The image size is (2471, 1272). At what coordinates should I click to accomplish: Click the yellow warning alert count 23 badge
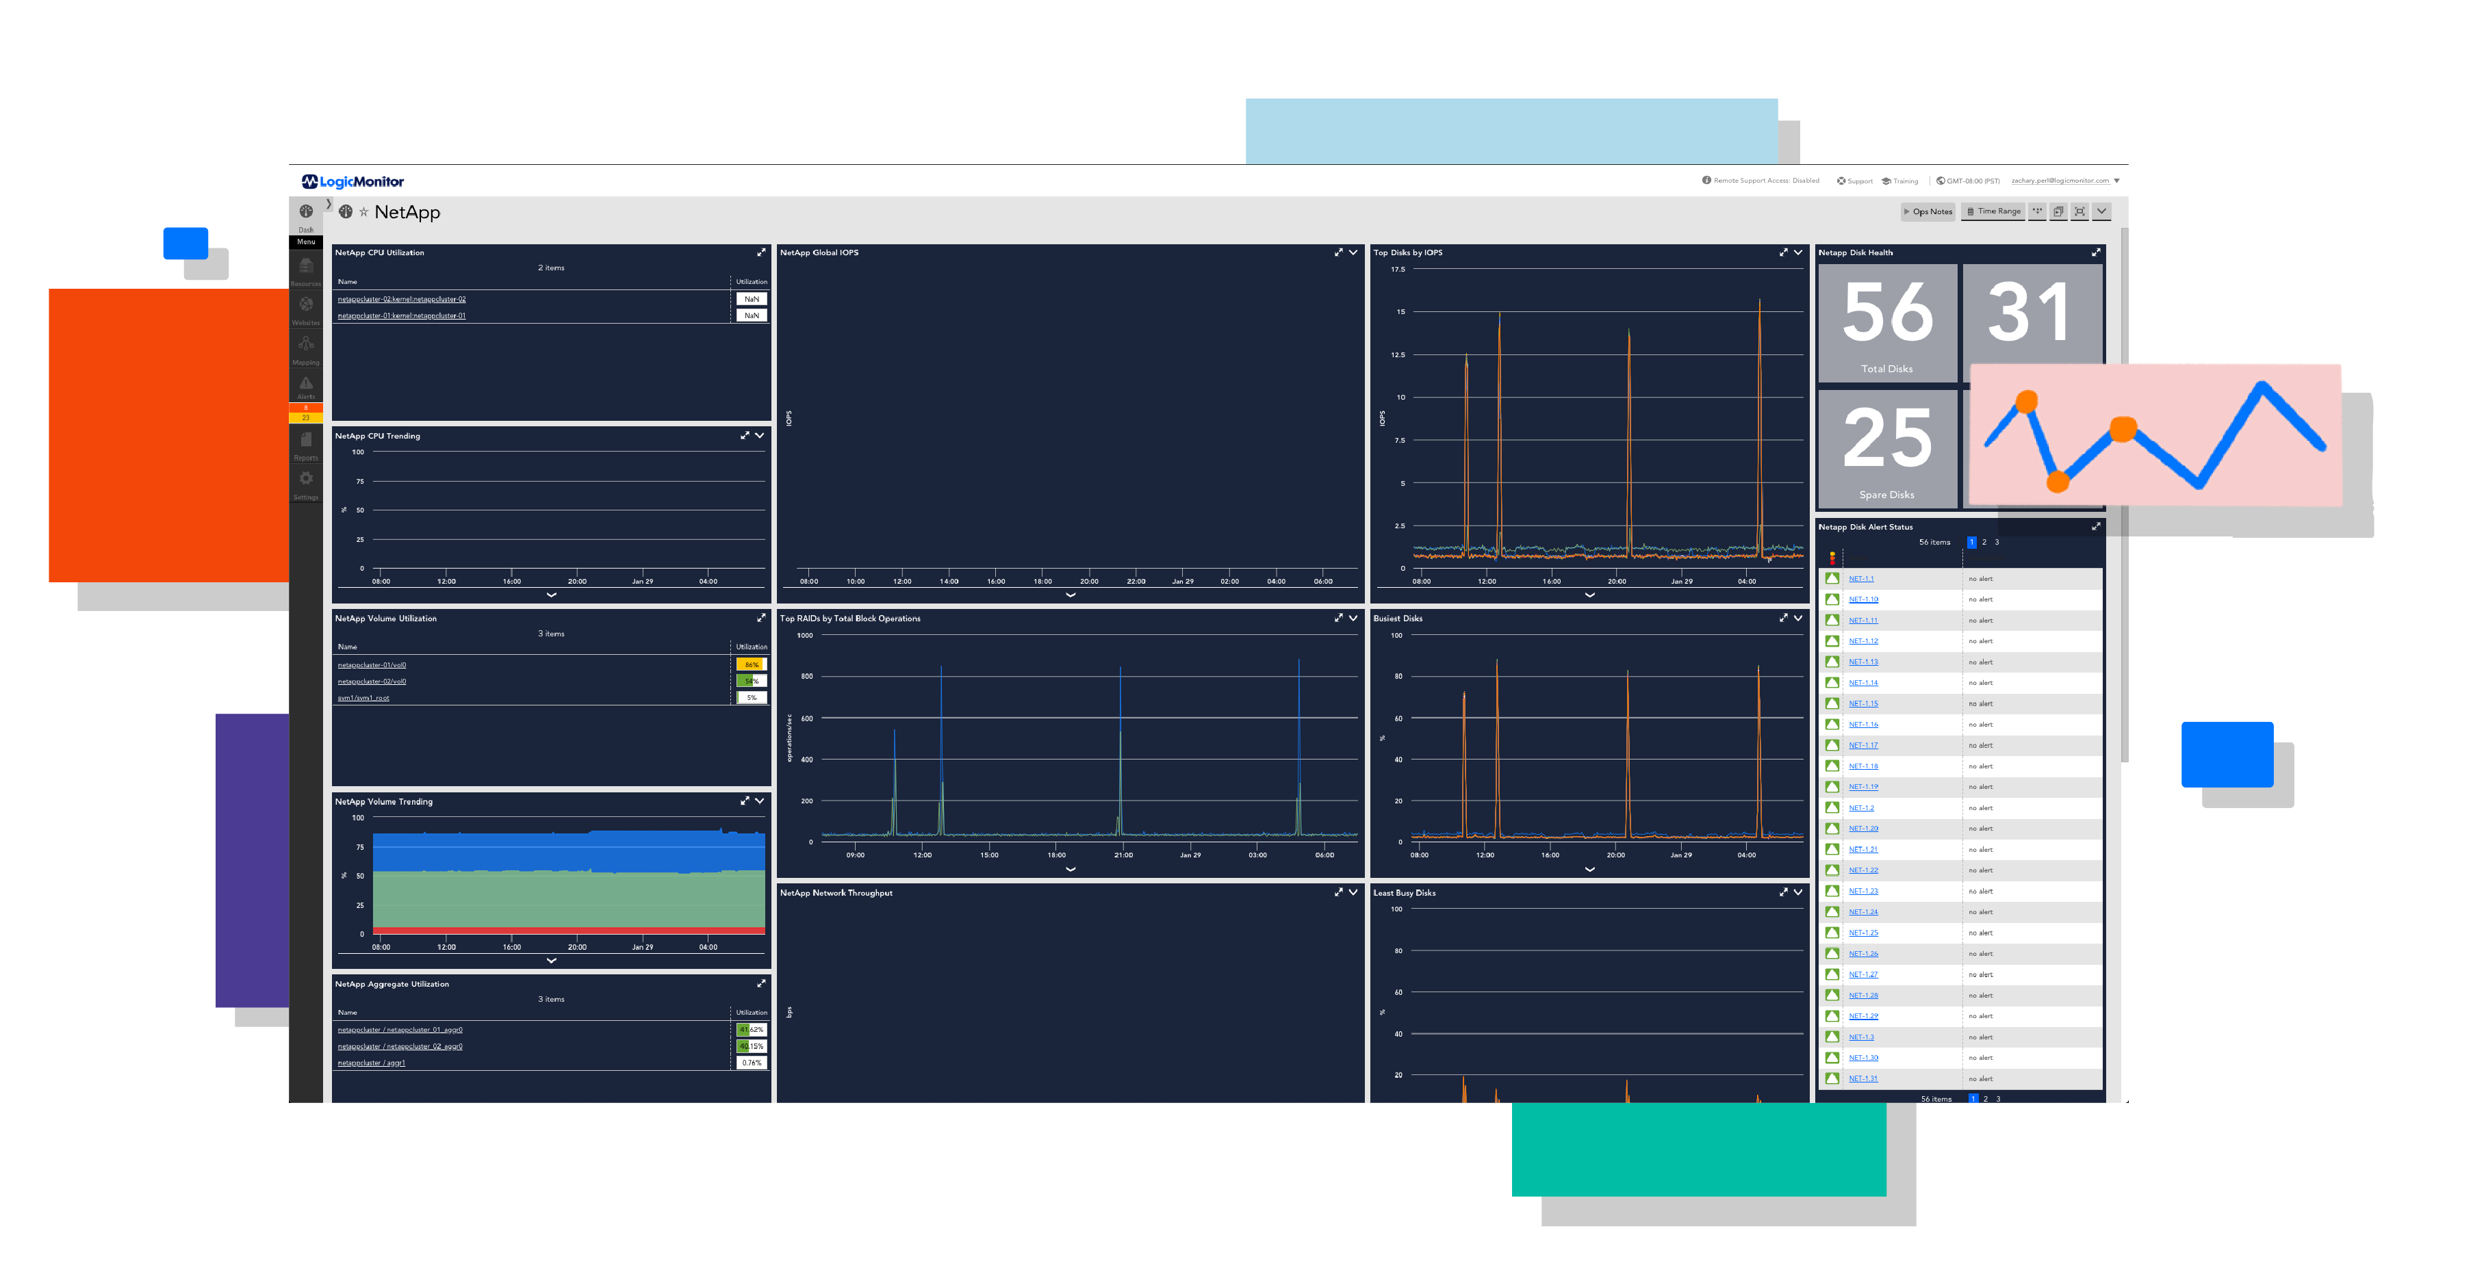[306, 418]
